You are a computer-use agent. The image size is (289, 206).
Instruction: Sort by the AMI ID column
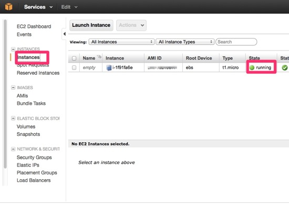[x=154, y=58]
